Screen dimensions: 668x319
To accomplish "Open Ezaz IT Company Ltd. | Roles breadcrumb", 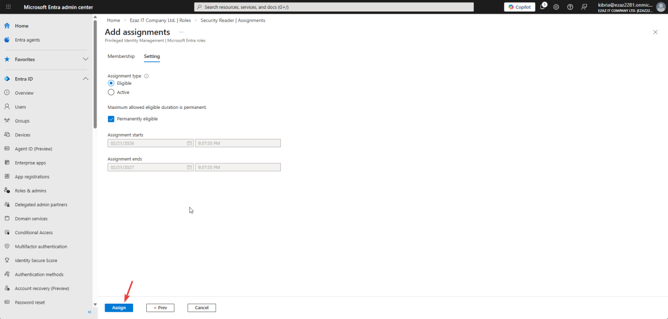I will point(160,20).
